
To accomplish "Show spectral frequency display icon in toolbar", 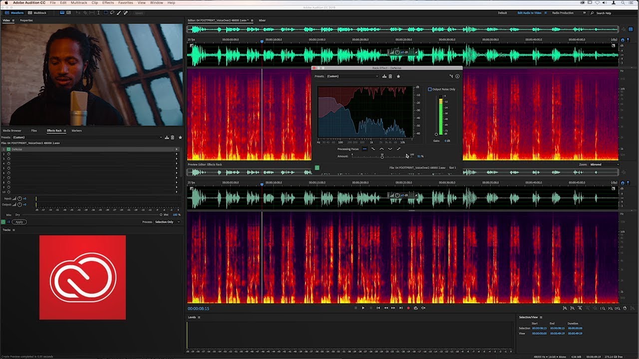I will [62, 13].
